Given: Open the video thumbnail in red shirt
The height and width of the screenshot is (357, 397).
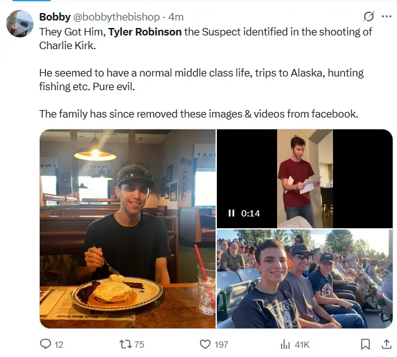Looking at the screenshot, I should [x=304, y=178].
